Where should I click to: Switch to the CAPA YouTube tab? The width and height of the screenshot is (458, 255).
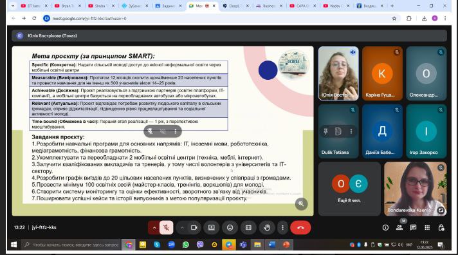point(301,6)
